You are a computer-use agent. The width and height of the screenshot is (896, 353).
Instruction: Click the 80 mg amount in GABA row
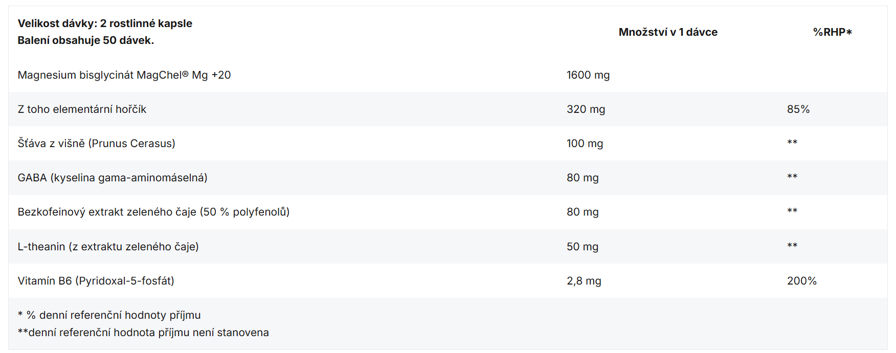583,178
